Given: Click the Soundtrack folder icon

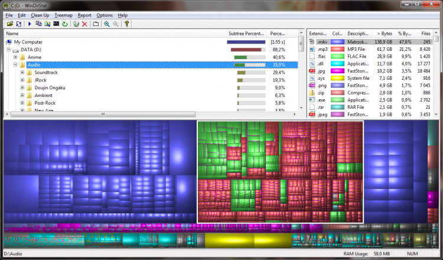Looking at the screenshot, I should coord(29,73).
